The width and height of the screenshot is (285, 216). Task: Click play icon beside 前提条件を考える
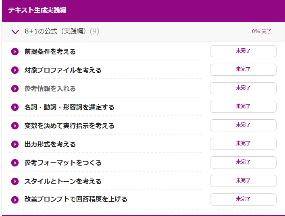[15, 52]
